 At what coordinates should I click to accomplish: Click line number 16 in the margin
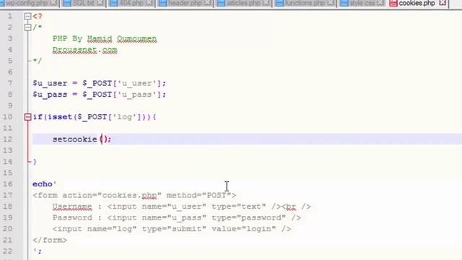tap(7, 184)
